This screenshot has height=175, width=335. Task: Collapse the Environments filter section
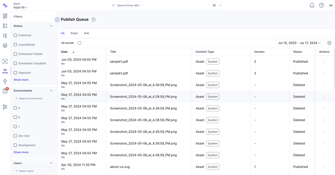coord(51,90)
